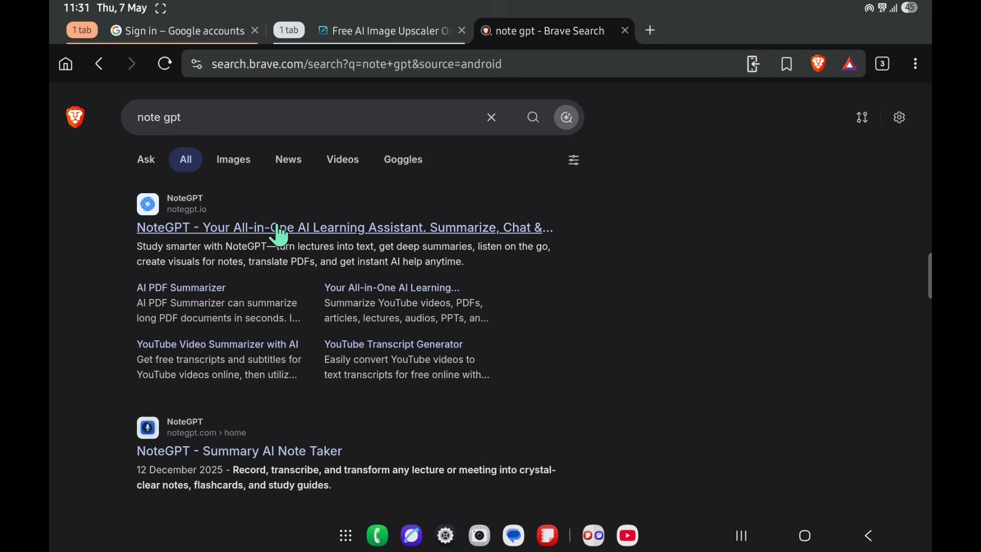Open AI PDF Summarizer sublink
Screen dimensions: 981x552
coord(181,288)
